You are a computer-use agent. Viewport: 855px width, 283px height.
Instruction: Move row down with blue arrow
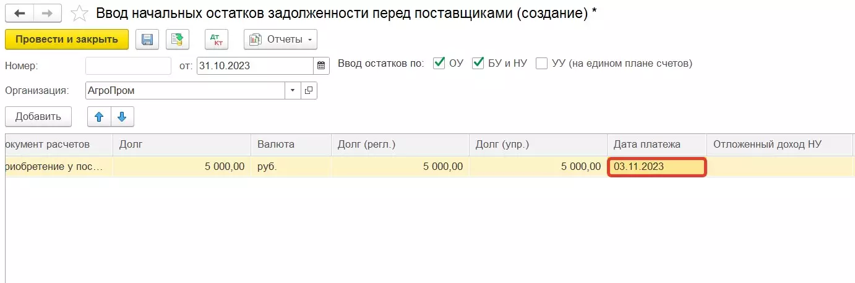pyautogui.click(x=122, y=116)
